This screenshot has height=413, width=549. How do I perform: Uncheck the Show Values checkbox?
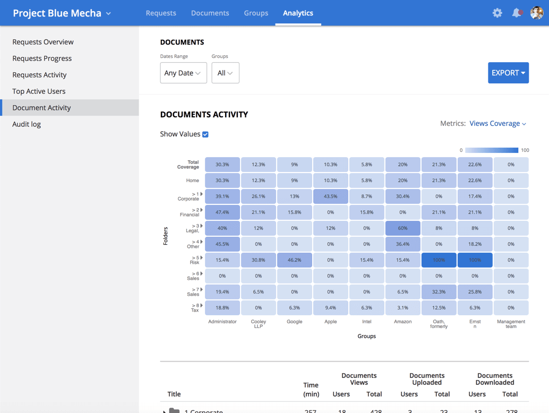pos(205,134)
